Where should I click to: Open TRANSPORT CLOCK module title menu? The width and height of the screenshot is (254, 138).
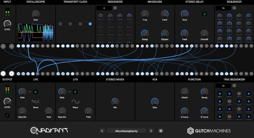coord(75,2)
